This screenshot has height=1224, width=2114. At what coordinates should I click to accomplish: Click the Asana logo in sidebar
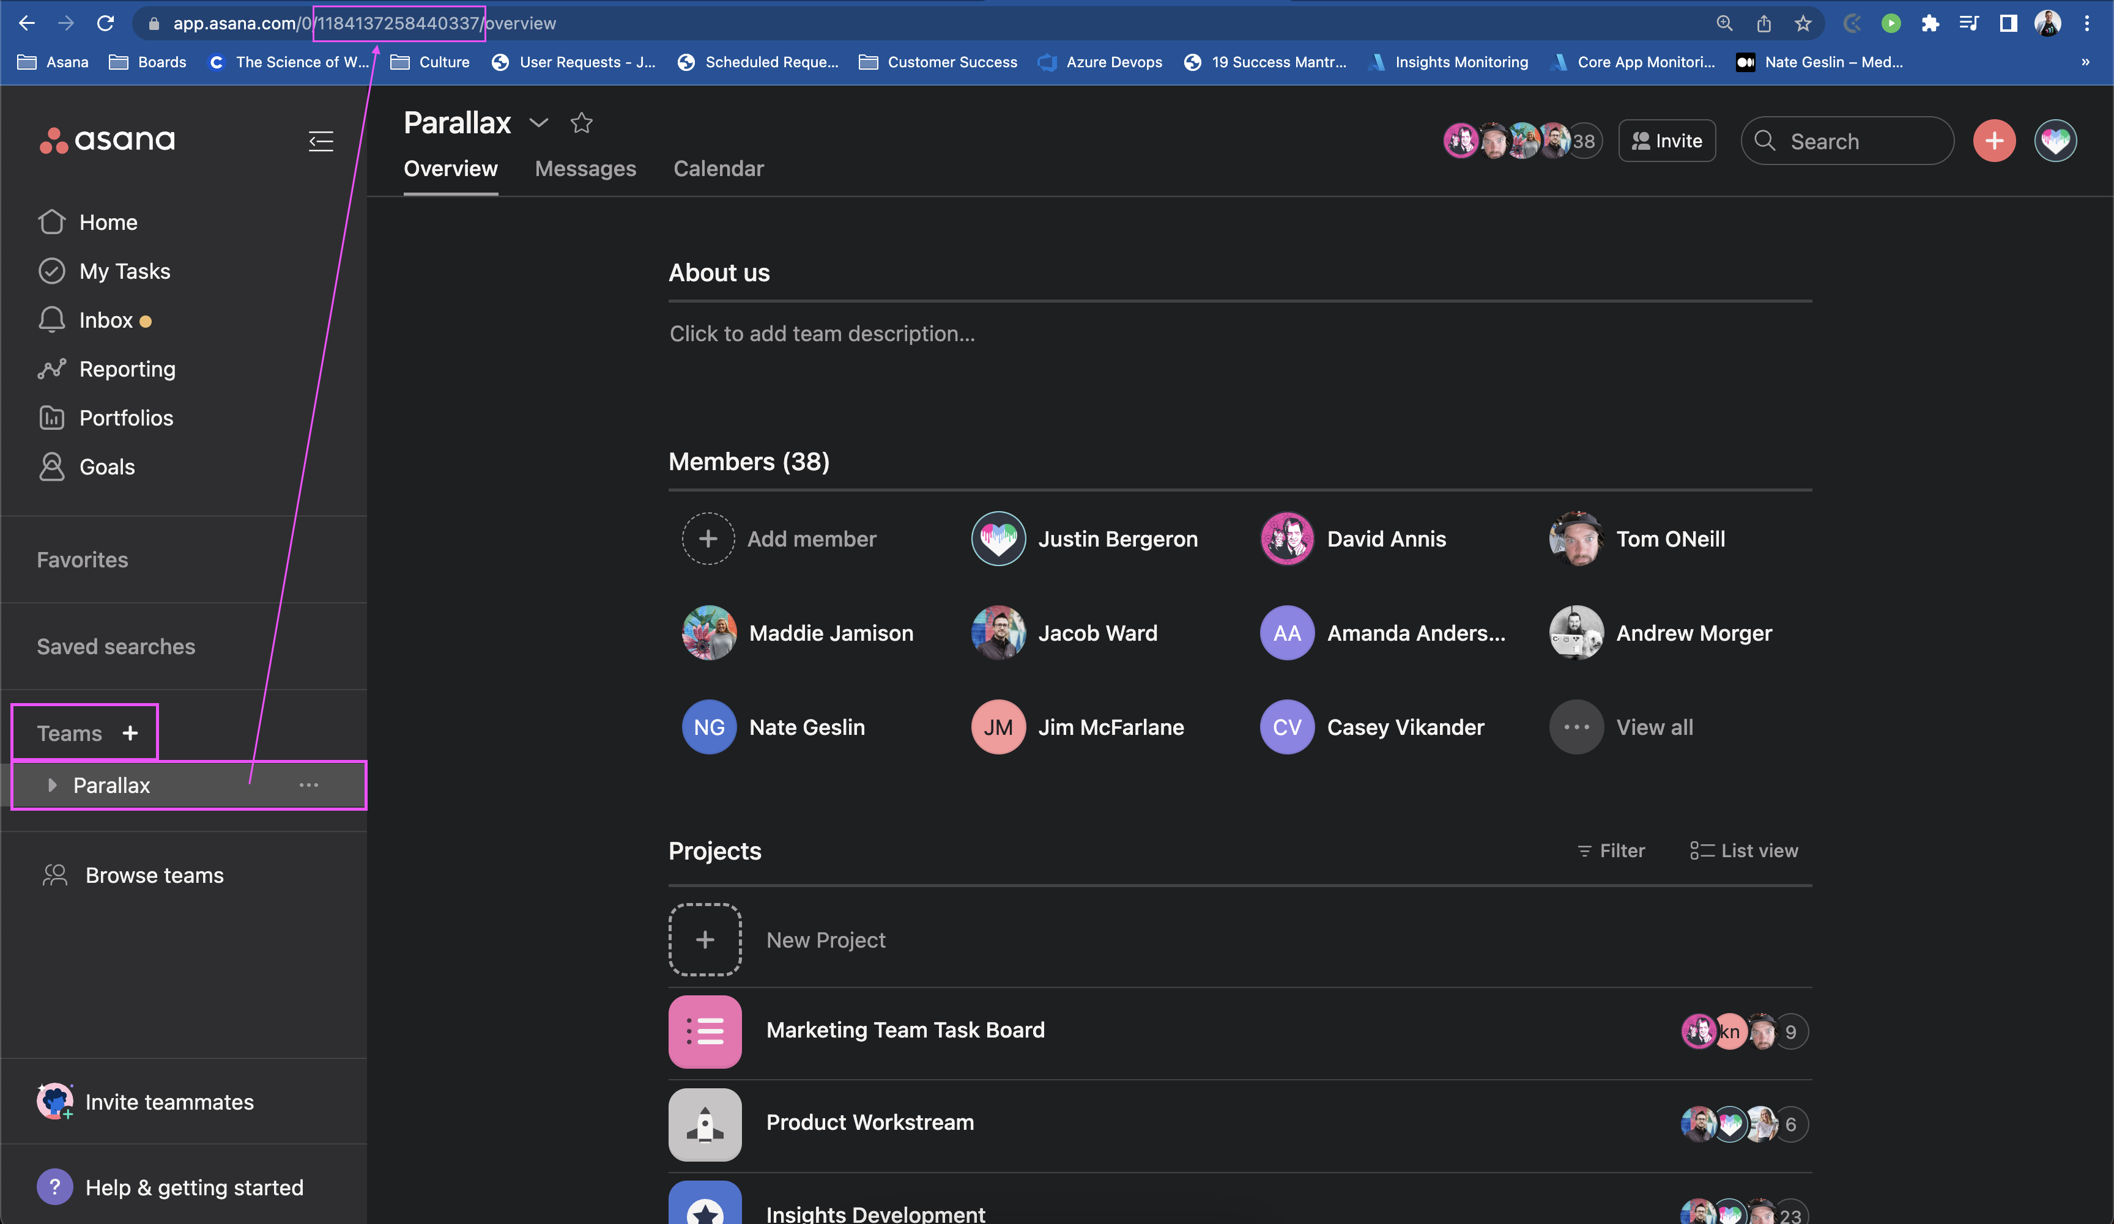pyautogui.click(x=108, y=140)
